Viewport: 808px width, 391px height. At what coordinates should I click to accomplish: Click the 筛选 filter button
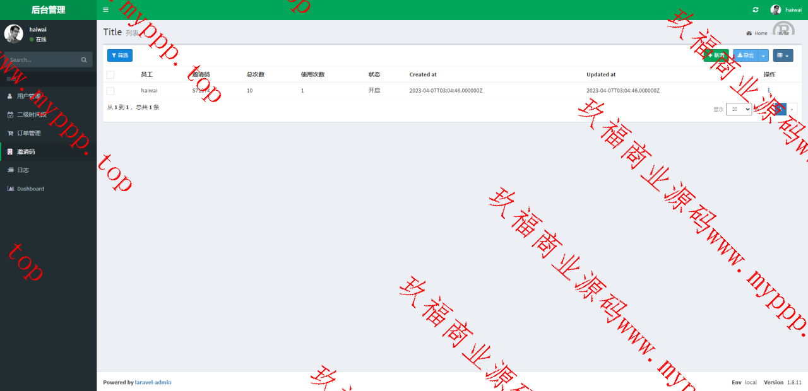point(120,55)
